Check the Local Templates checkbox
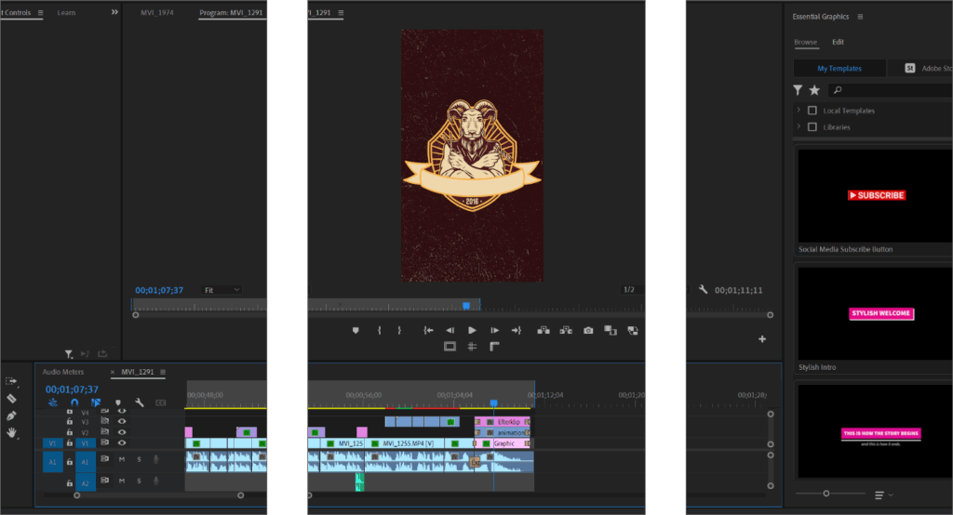 point(812,111)
